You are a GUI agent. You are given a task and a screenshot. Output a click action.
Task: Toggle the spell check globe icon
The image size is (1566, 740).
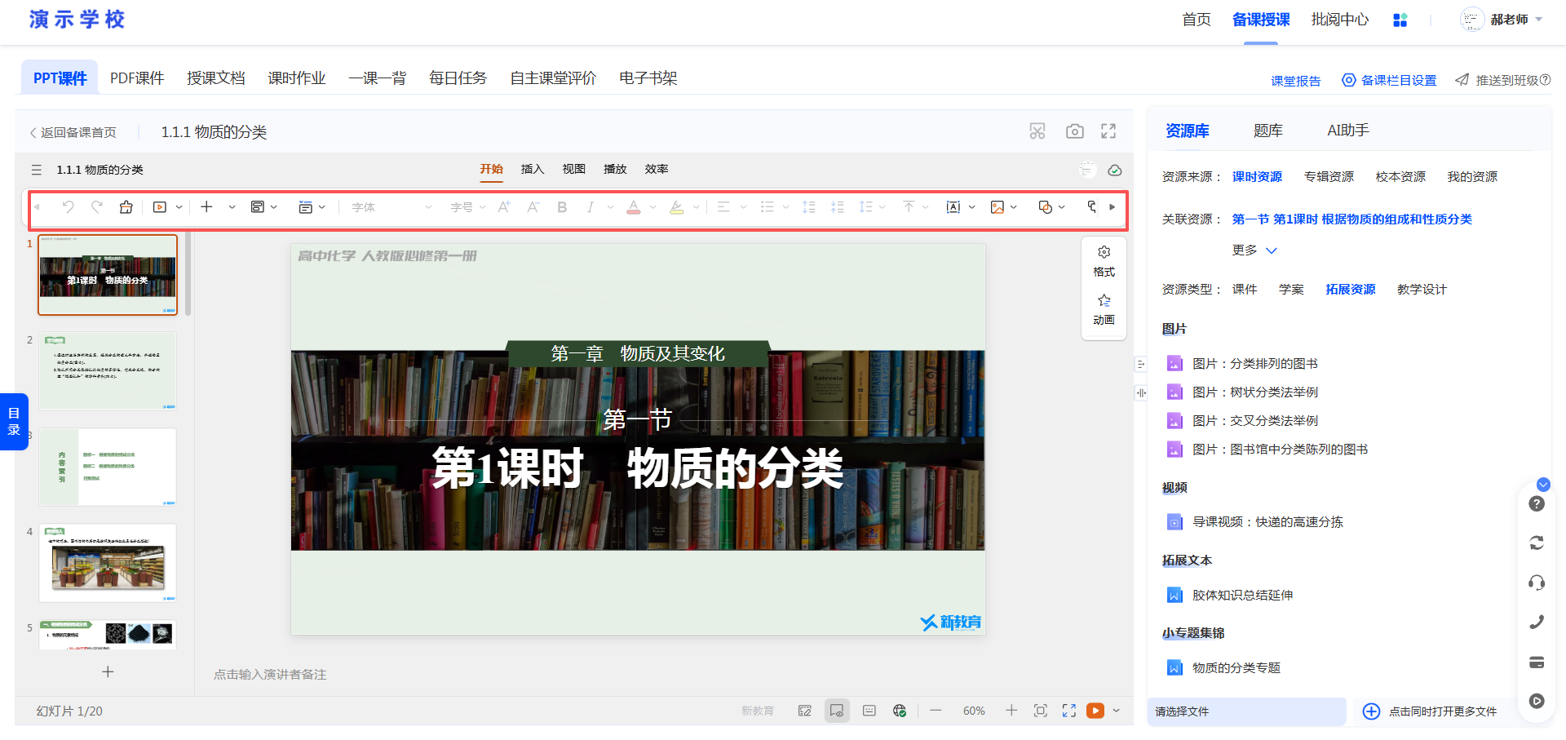tap(900, 711)
